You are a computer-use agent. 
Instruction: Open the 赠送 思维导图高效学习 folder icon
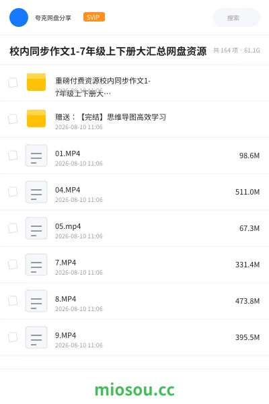point(36,119)
